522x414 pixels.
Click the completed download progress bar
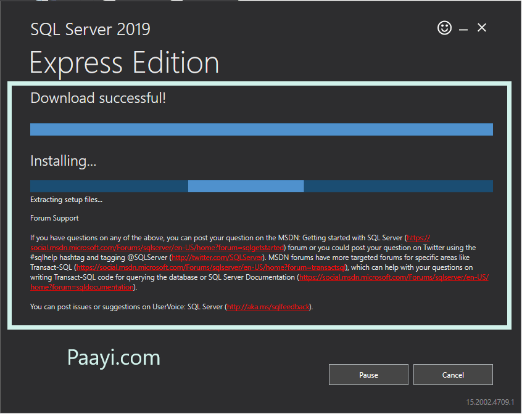tap(261, 129)
